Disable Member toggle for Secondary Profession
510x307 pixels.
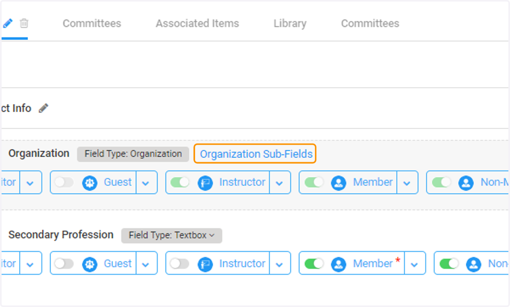tap(314, 264)
